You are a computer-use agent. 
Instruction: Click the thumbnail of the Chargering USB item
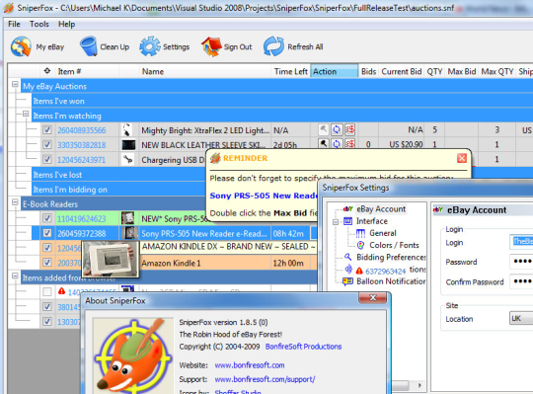(x=127, y=159)
